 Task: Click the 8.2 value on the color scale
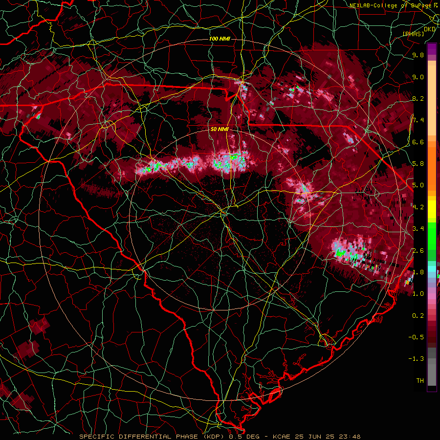(418, 98)
